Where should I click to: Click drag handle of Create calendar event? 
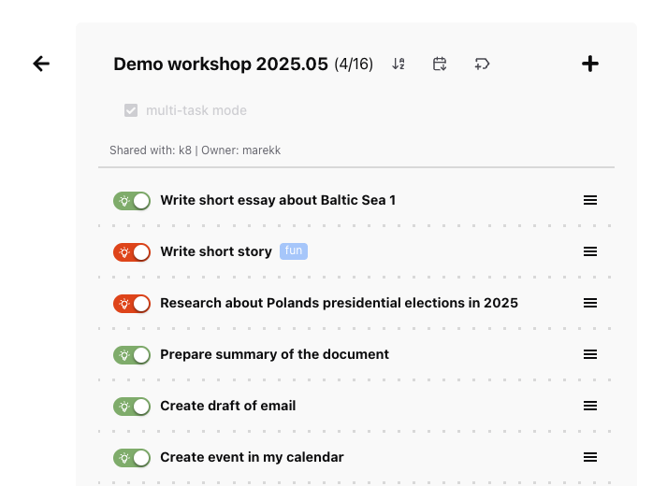click(x=590, y=457)
